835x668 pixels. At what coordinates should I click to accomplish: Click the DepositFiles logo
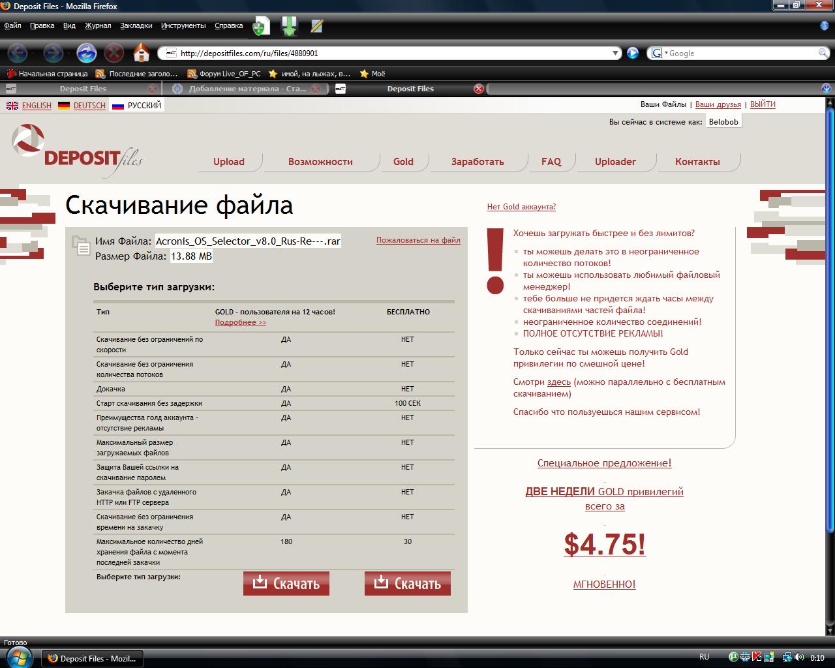(x=77, y=151)
